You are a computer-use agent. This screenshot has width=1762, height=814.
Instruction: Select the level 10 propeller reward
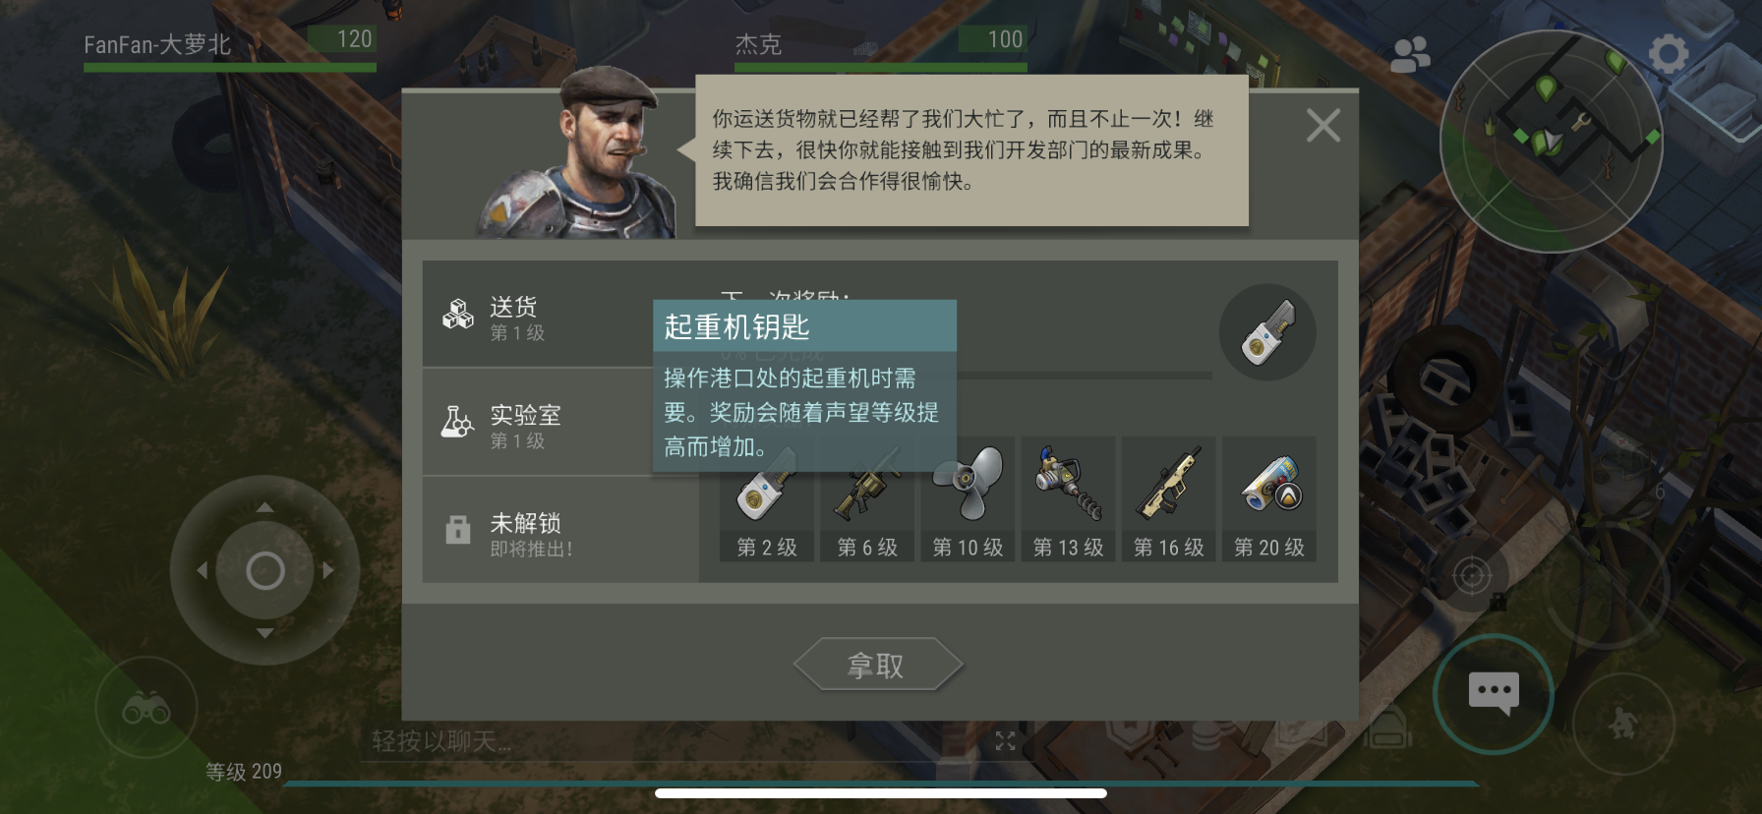click(968, 499)
